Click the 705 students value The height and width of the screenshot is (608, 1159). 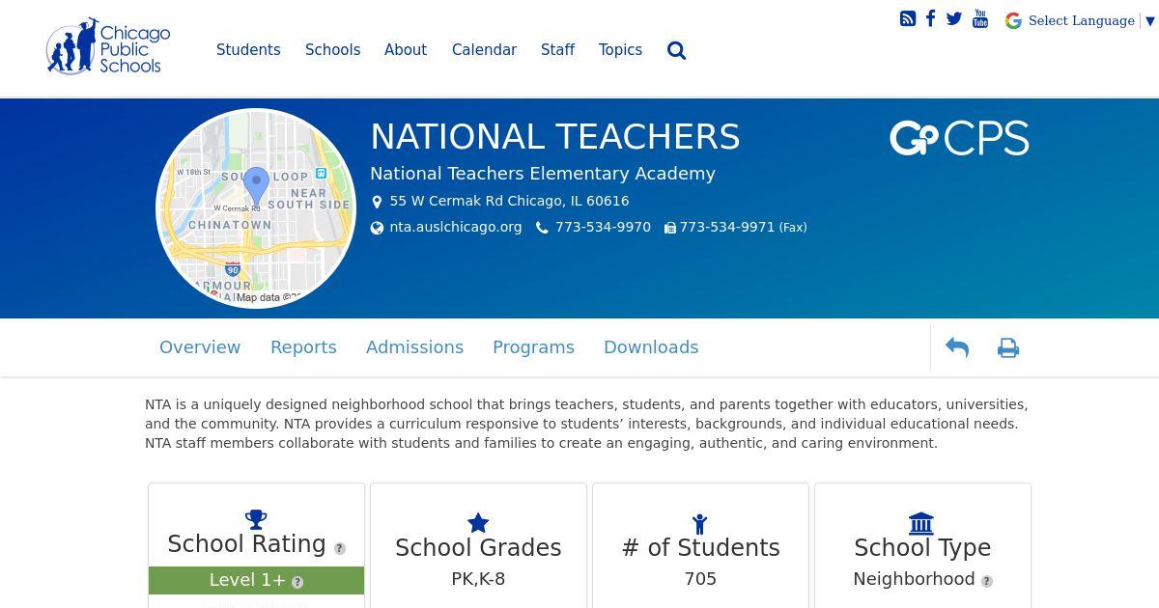pyautogui.click(x=700, y=579)
